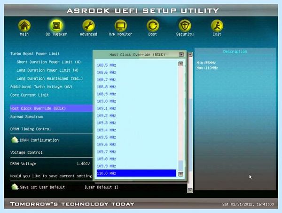
Task: Choose 108.7 MHz from the list
Action: coord(107,80)
